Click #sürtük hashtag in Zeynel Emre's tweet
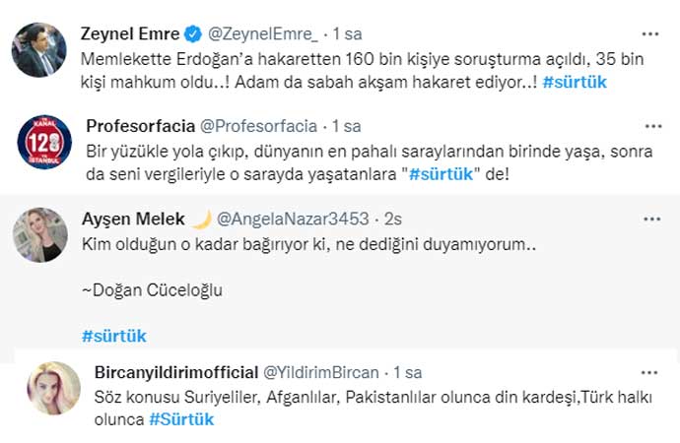 575,82
